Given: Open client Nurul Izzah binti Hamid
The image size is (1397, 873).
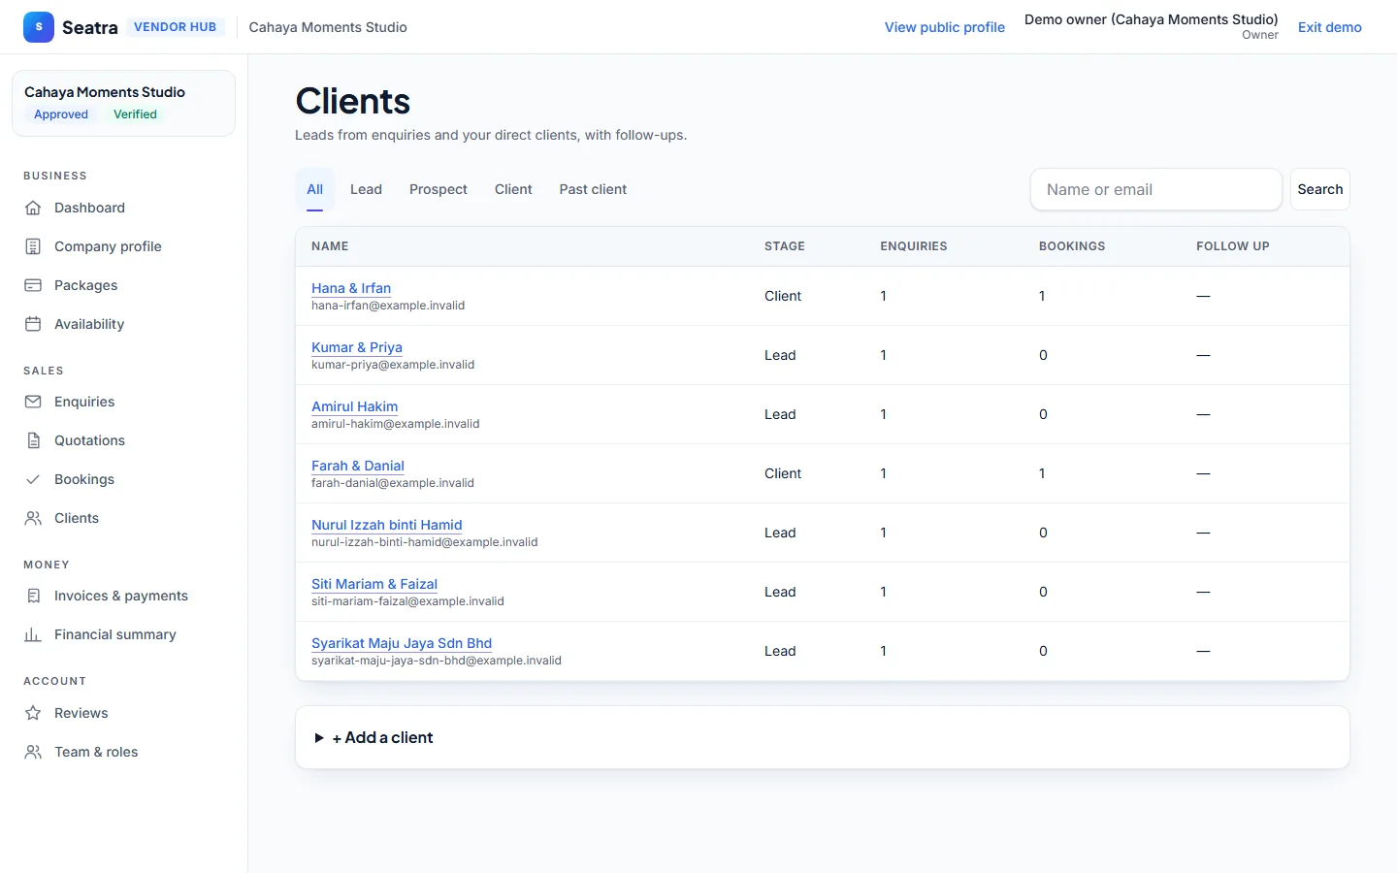Looking at the screenshot, I should 387,525.
